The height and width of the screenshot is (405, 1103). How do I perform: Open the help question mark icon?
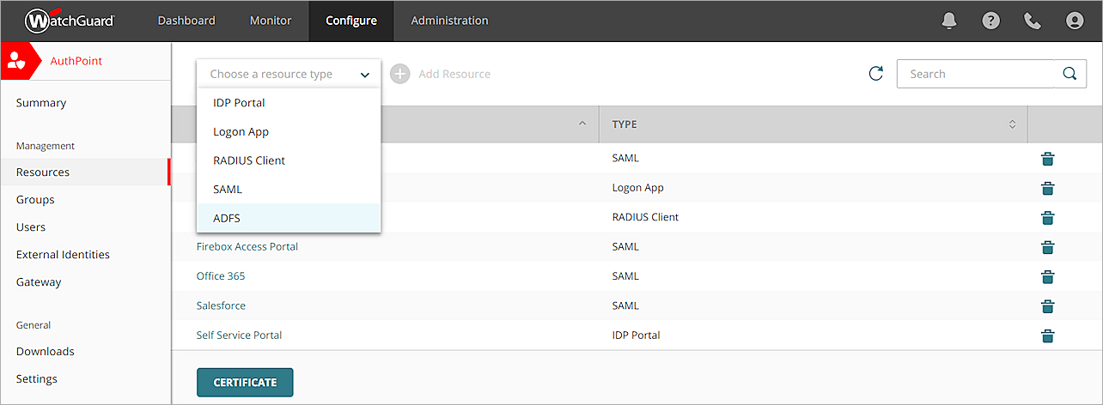pos(991,21)
